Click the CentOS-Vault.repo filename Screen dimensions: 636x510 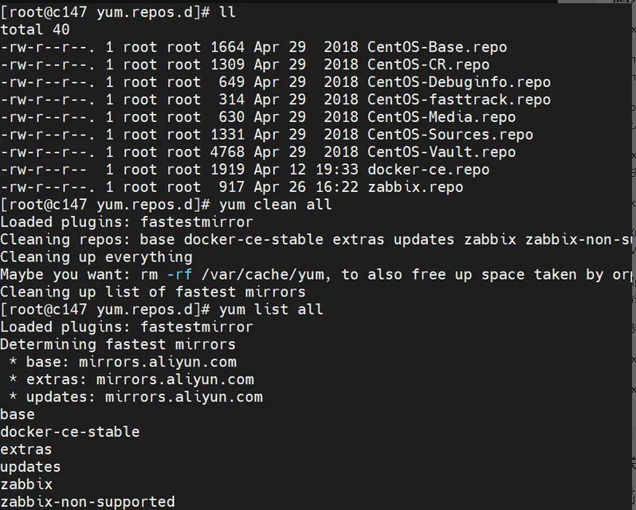click(x=441, y=152)
